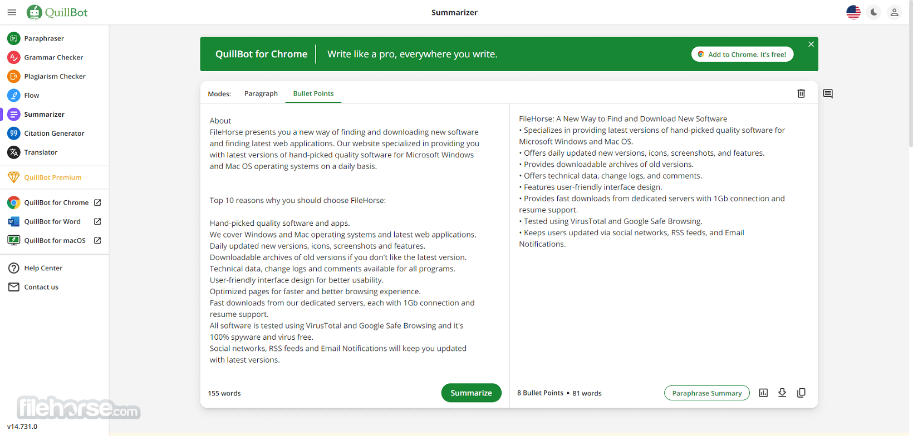Open the Flow text link
The height and width of the screenshot is (436, 913).
pyautogui.click(x=32, y=95)
